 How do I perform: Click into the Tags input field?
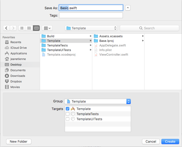pyautogui.click(x=91, y=15)
